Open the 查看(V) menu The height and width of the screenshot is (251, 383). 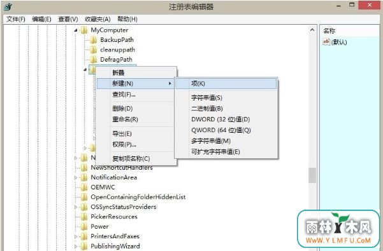(x=68, y=19)
